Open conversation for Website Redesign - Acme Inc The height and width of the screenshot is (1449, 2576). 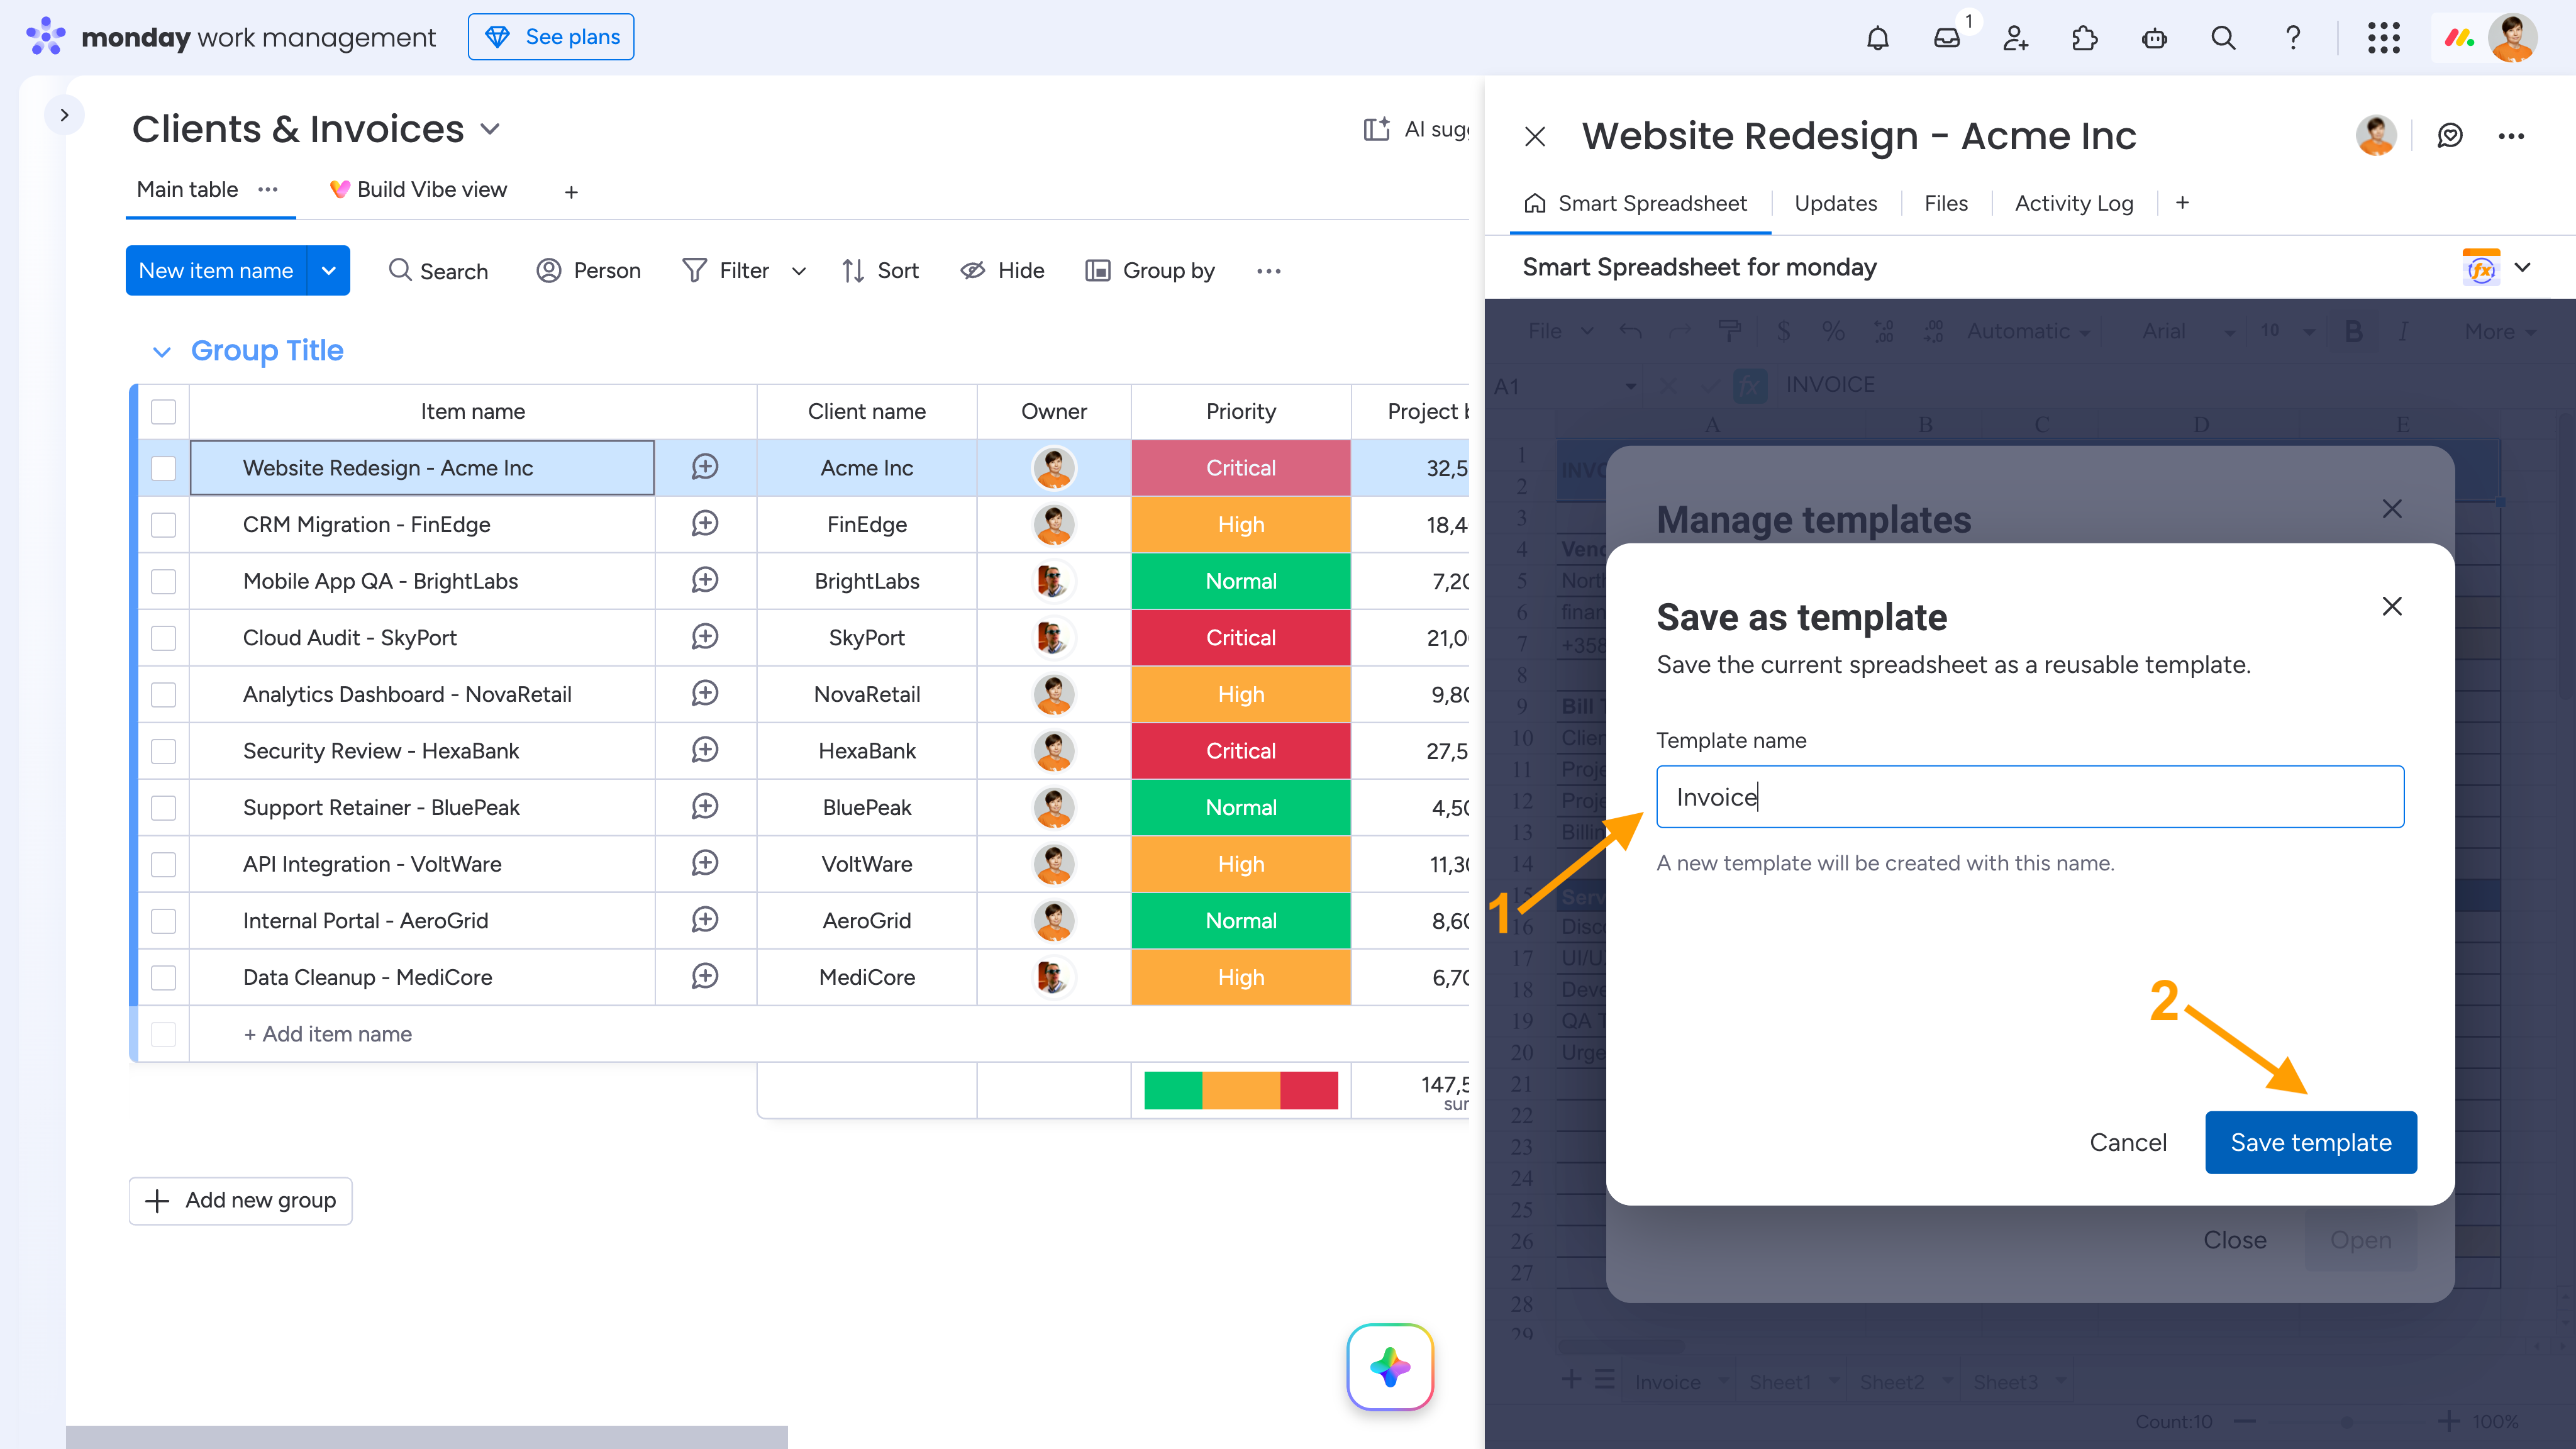(x=705, y=467)
